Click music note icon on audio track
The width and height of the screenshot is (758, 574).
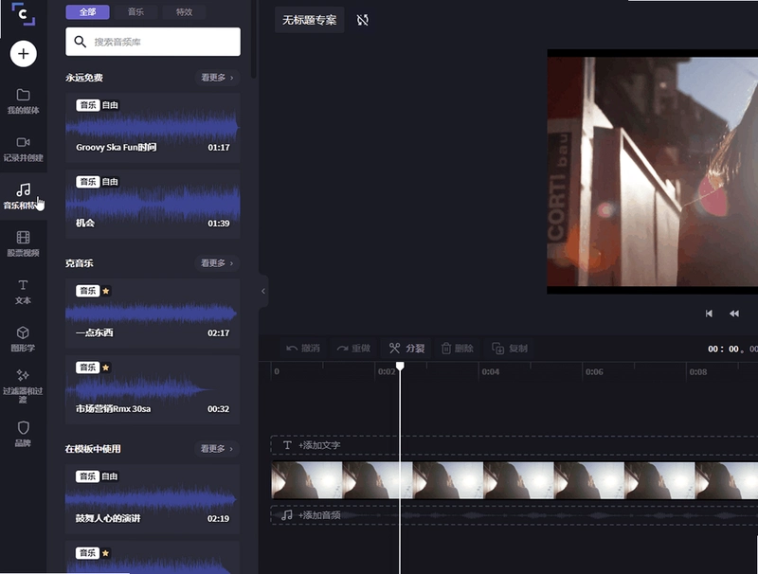click(x=287, y=515)
